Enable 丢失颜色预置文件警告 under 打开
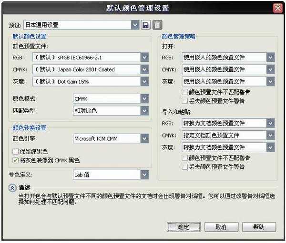Screen dimensions: 286x243 184,101
